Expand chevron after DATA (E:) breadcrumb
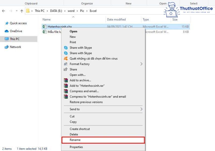Image resolution: width=215 pixels, height=151 pixels. (65, 11)
